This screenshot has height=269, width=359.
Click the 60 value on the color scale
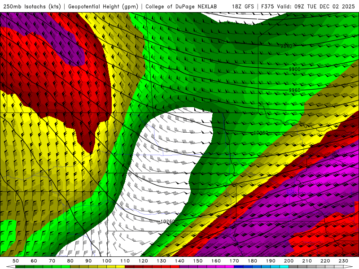click(34, 261)
